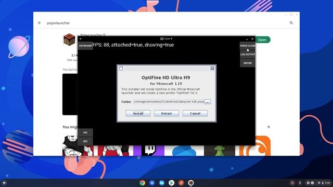Open the green chess pawn app thumbnail
The image size is (333, 187).
pos(220,150)
